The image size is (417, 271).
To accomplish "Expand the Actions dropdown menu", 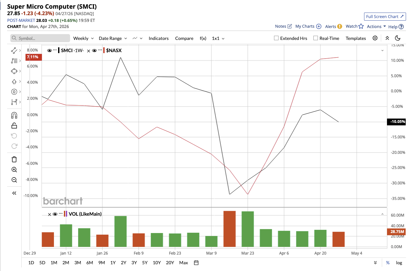I will point(376,26).
